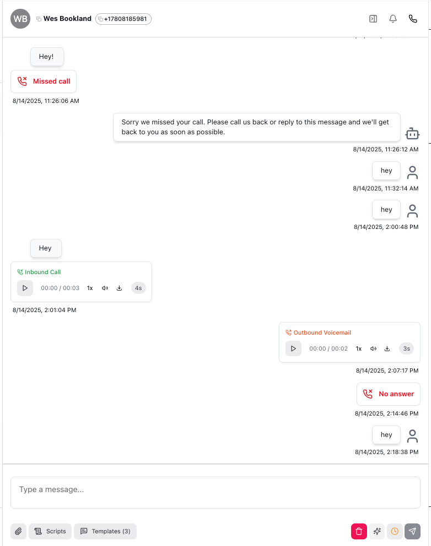Attach a file with the paperclip icon
The width and height of the screenshot is (431, 546).
pos(18,531)
